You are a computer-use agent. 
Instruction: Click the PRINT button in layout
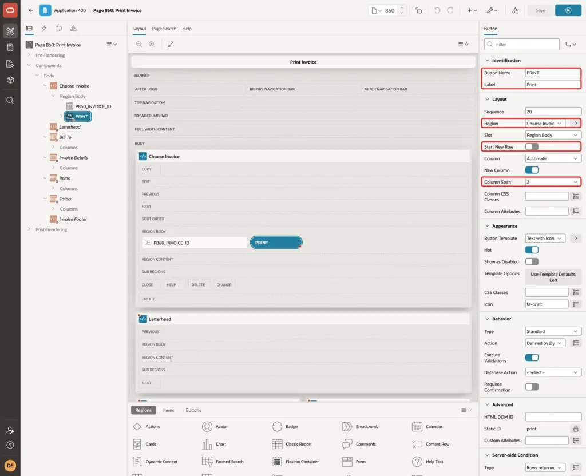pos(276,243)
